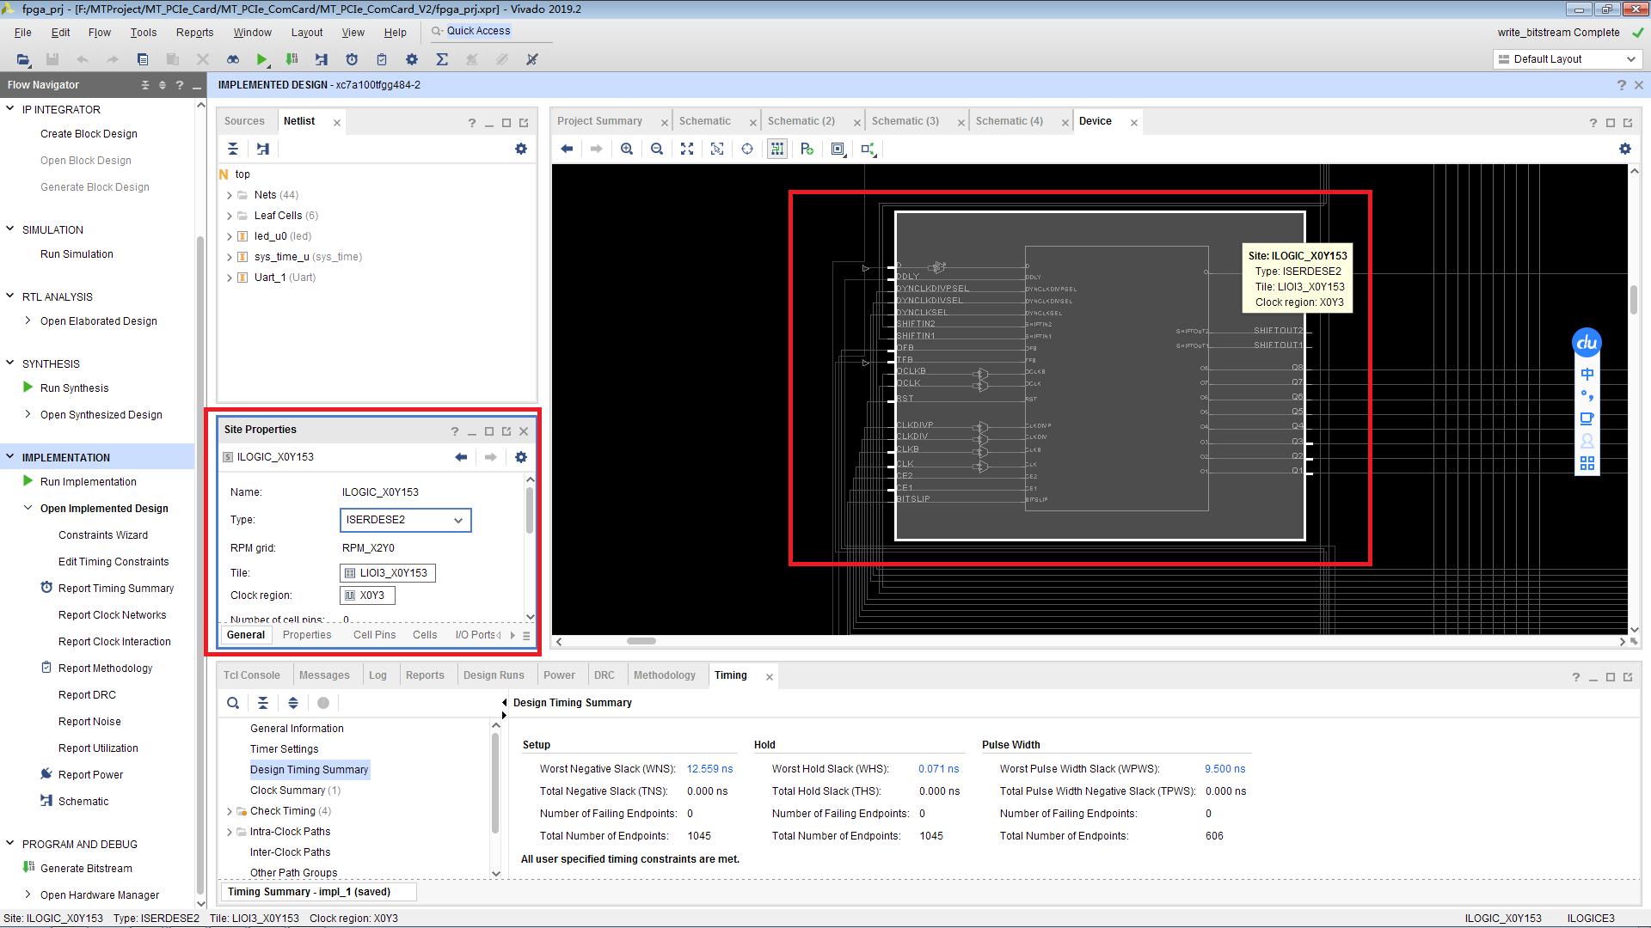Select Run Implementation in Flow Navigator
The height and width of the screenshot is (928, 1651).
coord(89,481)
